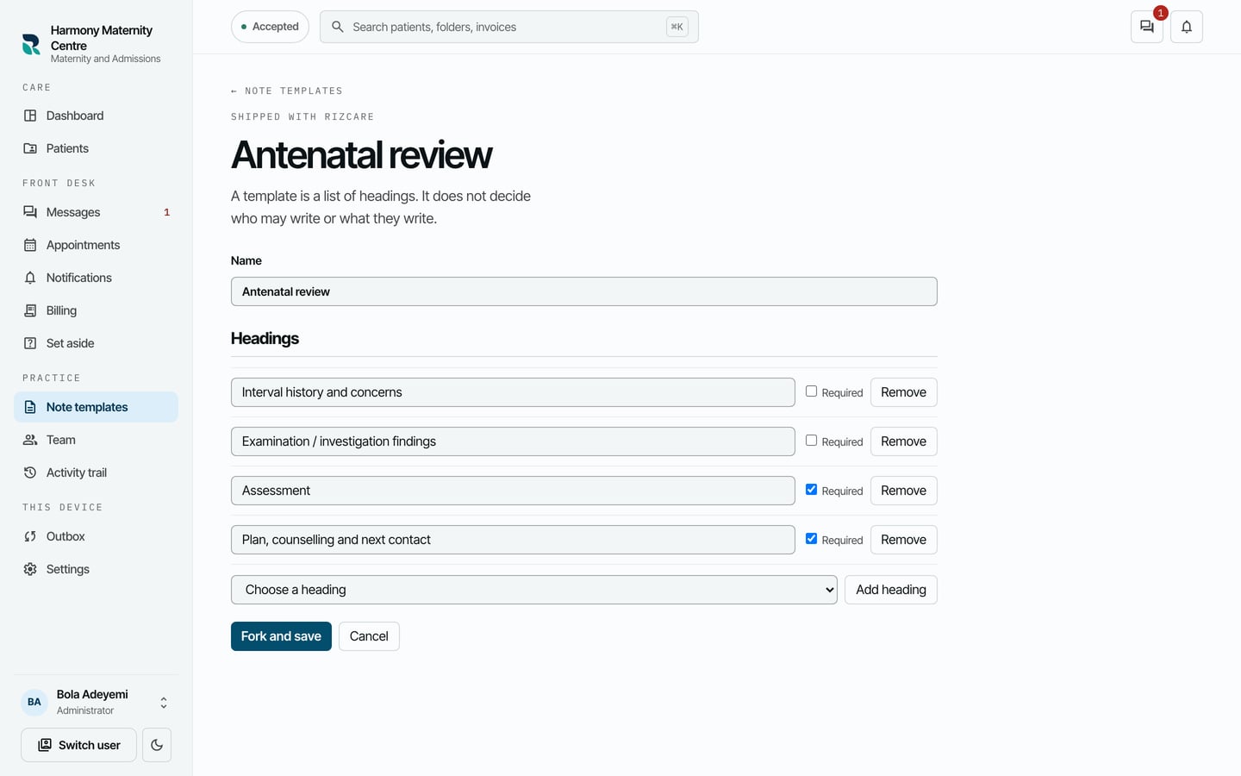Tick Required for Examination / investigation findings
Screen dimensions: 1241x776
point(811,441)
